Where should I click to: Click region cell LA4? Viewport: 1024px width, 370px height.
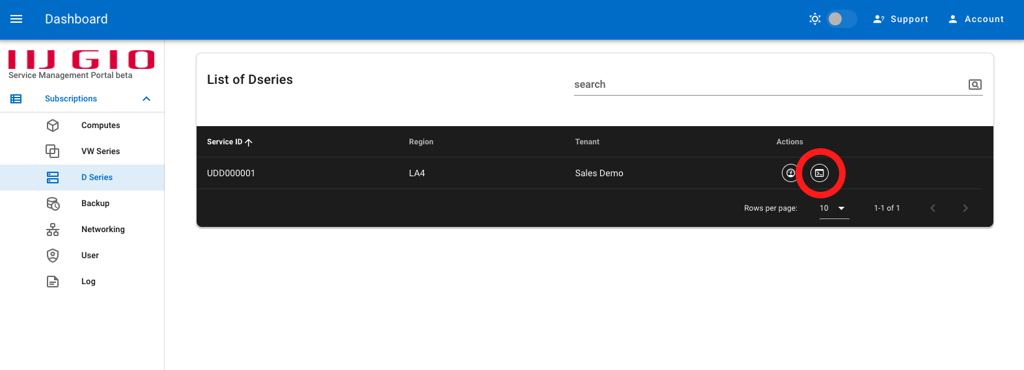click(417, 173)
